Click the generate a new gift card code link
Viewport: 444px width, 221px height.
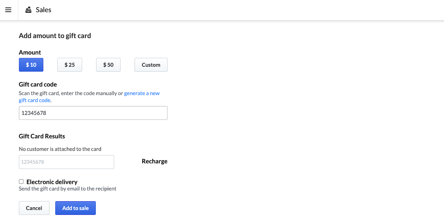coord(142,93)
